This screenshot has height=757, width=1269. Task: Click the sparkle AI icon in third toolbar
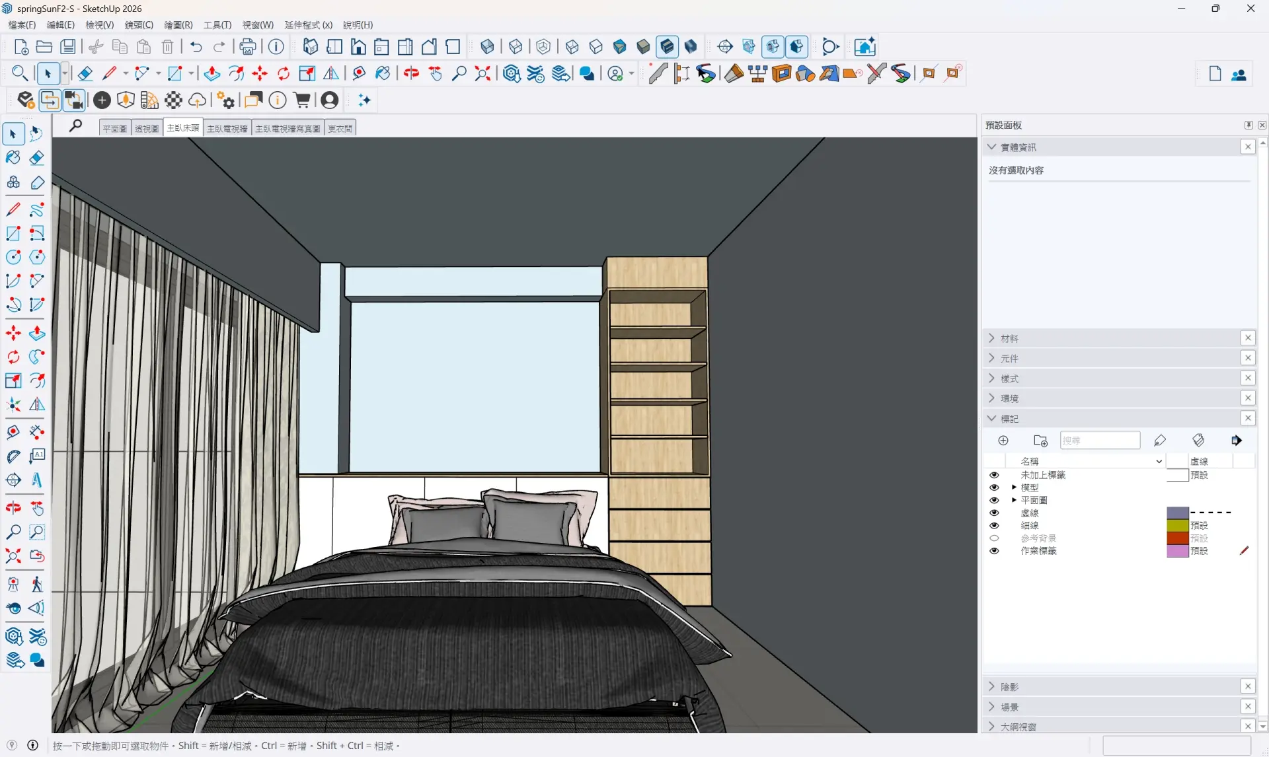(x=364, y=100)
